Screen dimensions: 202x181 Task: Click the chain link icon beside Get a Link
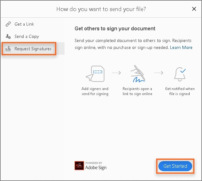8,24
